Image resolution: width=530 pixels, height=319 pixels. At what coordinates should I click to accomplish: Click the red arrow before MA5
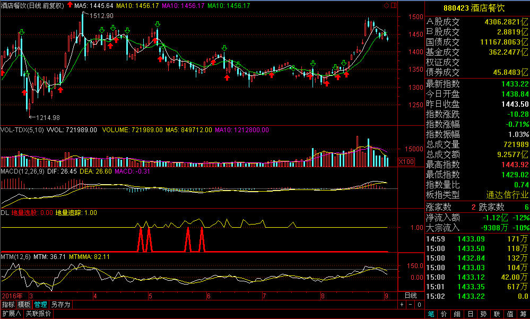click(x=69, y=6)
